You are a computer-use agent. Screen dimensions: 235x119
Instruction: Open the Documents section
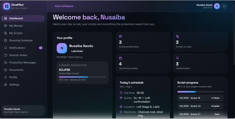[x=23, y=70]
